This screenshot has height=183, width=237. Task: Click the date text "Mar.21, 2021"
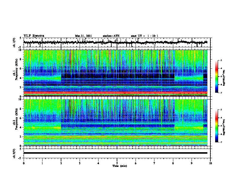pyautogui.click(x=83, y=36)
